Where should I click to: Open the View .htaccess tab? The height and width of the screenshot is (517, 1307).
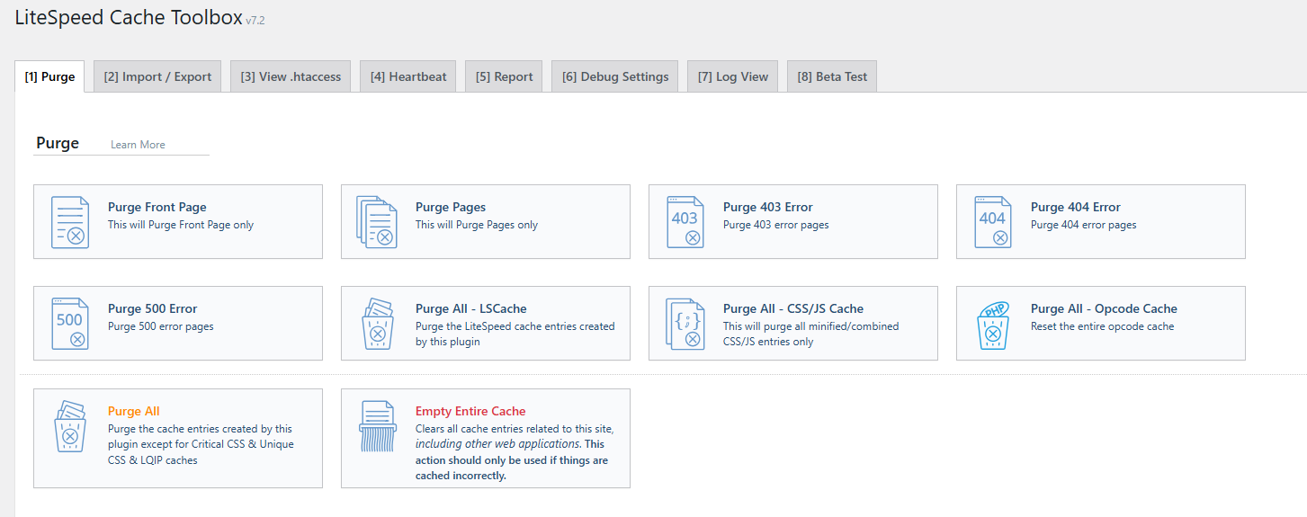pyautogui.click(x=291, y=76)
